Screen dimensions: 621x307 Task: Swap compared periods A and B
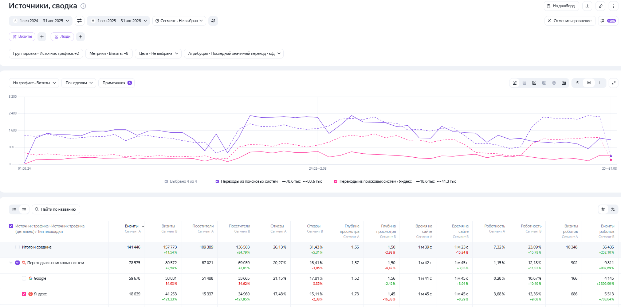(x=79, y=21)
